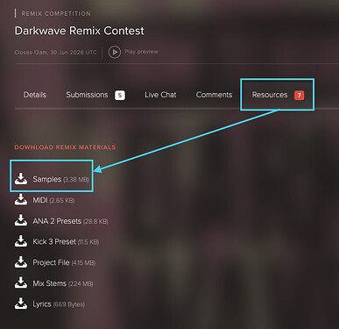Click the Kick 3 Preset download icon
339x329 pixels.
[21, 241]
